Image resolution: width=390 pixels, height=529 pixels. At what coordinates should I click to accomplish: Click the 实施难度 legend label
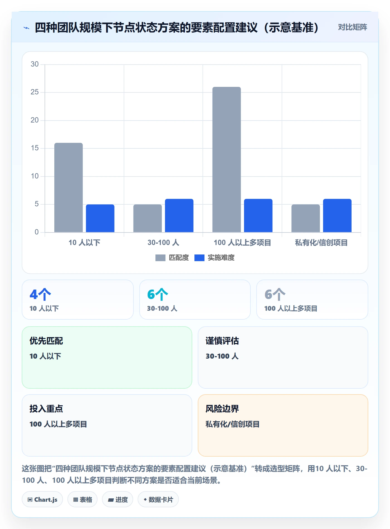[x=221, y=258]
